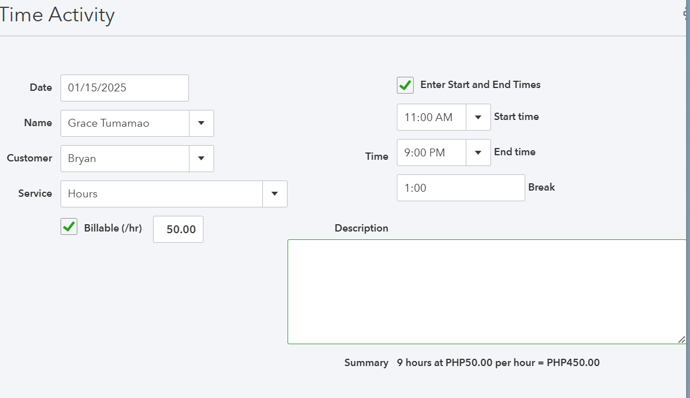This screenshot has width=690, height=398.
Task: Open the Service dropdown arrow
Action: (275, 194)
